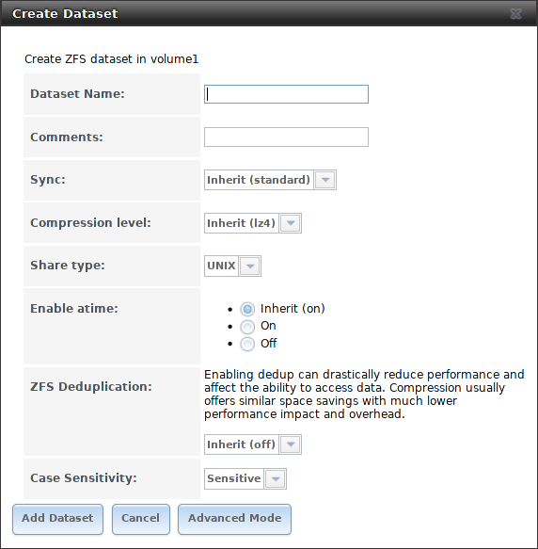Open the Sync dropdown arrow
This screenshot has height=549, width=538.
325,180
